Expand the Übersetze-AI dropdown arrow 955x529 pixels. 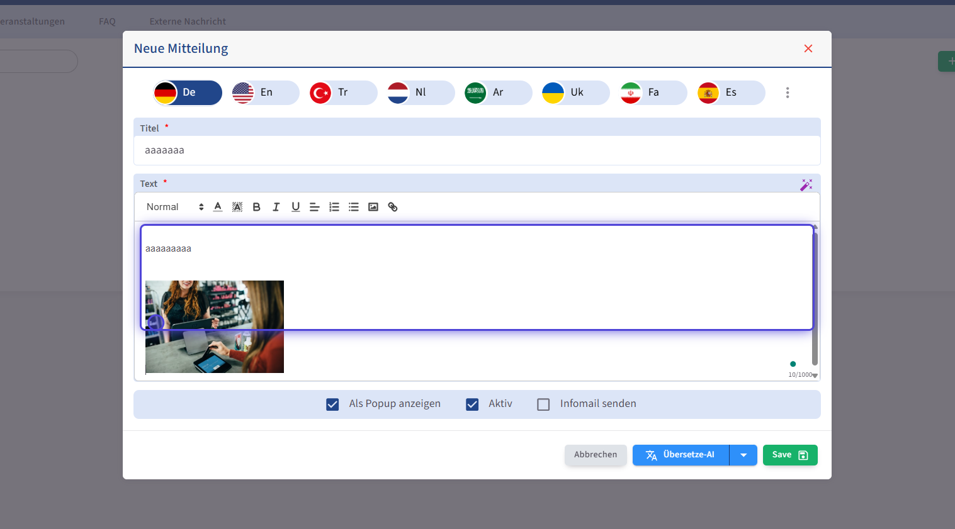743,455
